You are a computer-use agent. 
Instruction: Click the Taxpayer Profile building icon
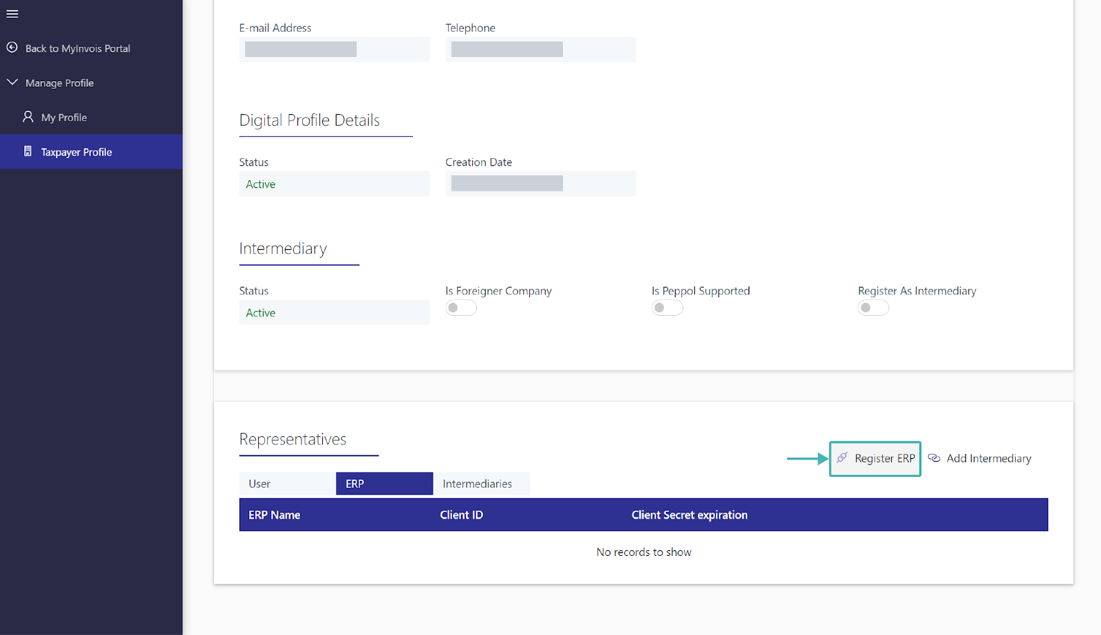pos(28,151)
